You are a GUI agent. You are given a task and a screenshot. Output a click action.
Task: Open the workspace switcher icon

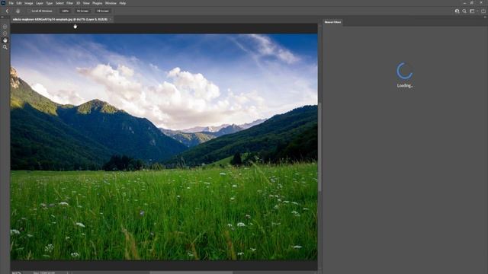[x=472, y=11]
